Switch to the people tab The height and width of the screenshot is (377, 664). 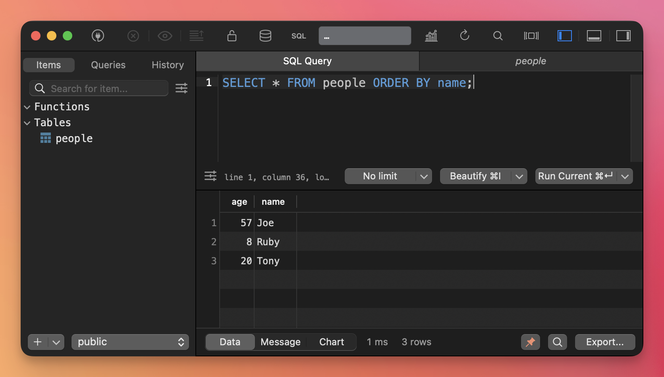(531, 61)
